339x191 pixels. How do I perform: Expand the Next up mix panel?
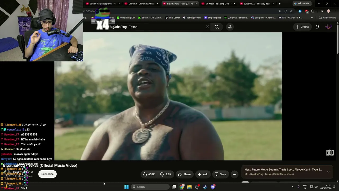pyautogui.click(x=328, y=172)
